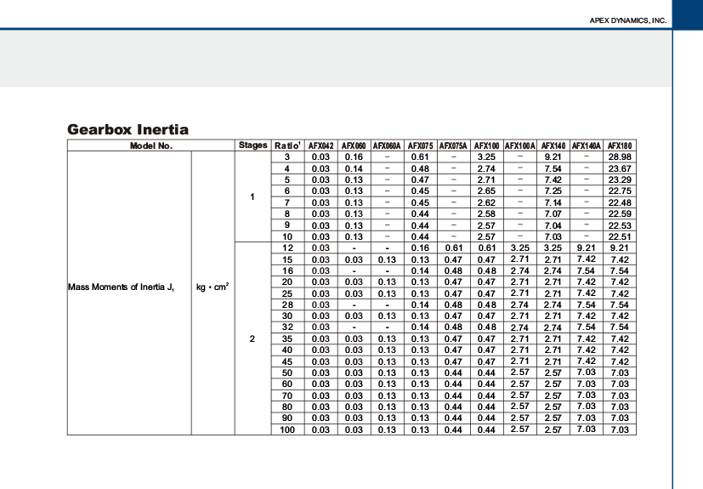The height and width of the screenshot is (489, 703).
Task: Click the AFX060A column header
Action: pyautogui.click(x=387, y=145)
